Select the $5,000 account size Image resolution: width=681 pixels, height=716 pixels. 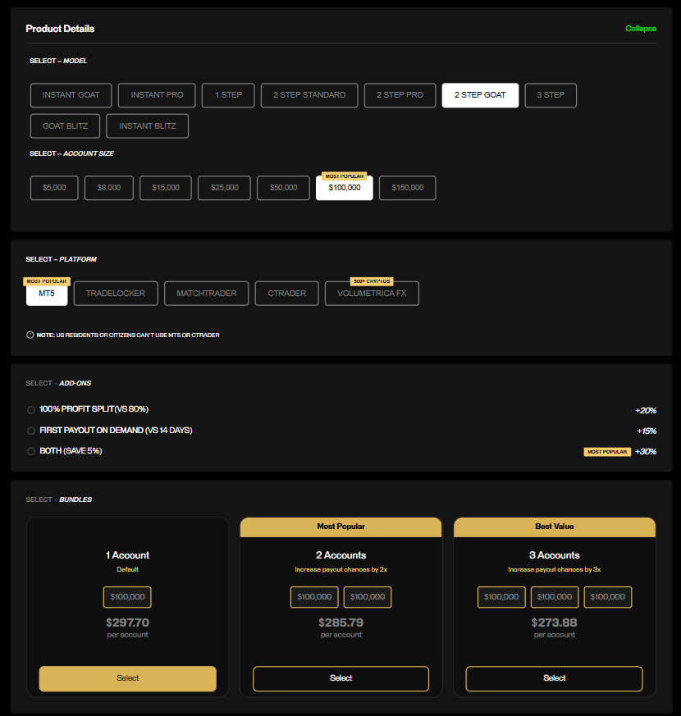pos(53,188)
